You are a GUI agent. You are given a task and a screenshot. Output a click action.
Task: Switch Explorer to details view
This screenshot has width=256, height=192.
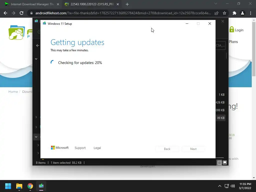coord(219,162)
